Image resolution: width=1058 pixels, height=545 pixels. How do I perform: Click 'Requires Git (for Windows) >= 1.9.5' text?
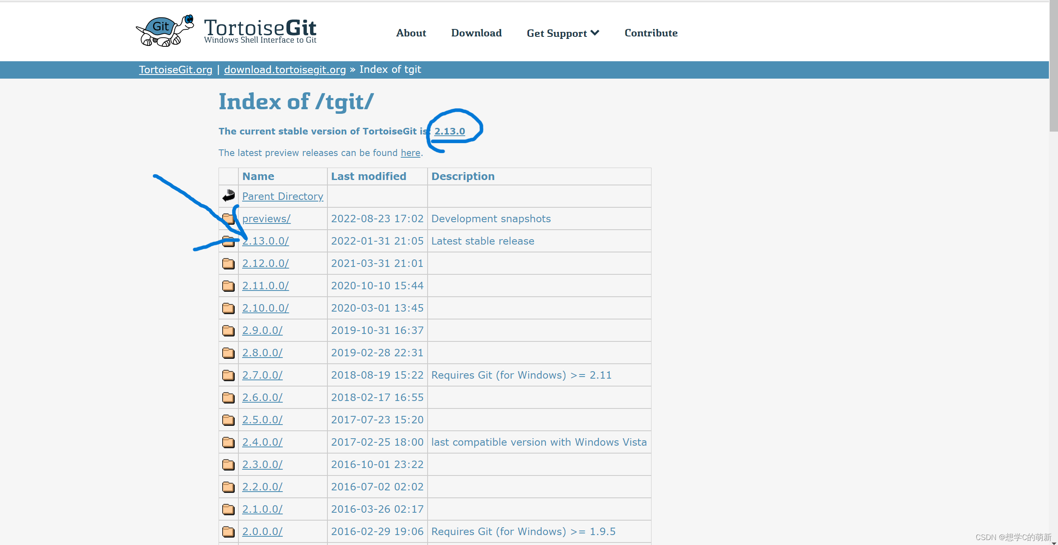[x=523, y=531]
